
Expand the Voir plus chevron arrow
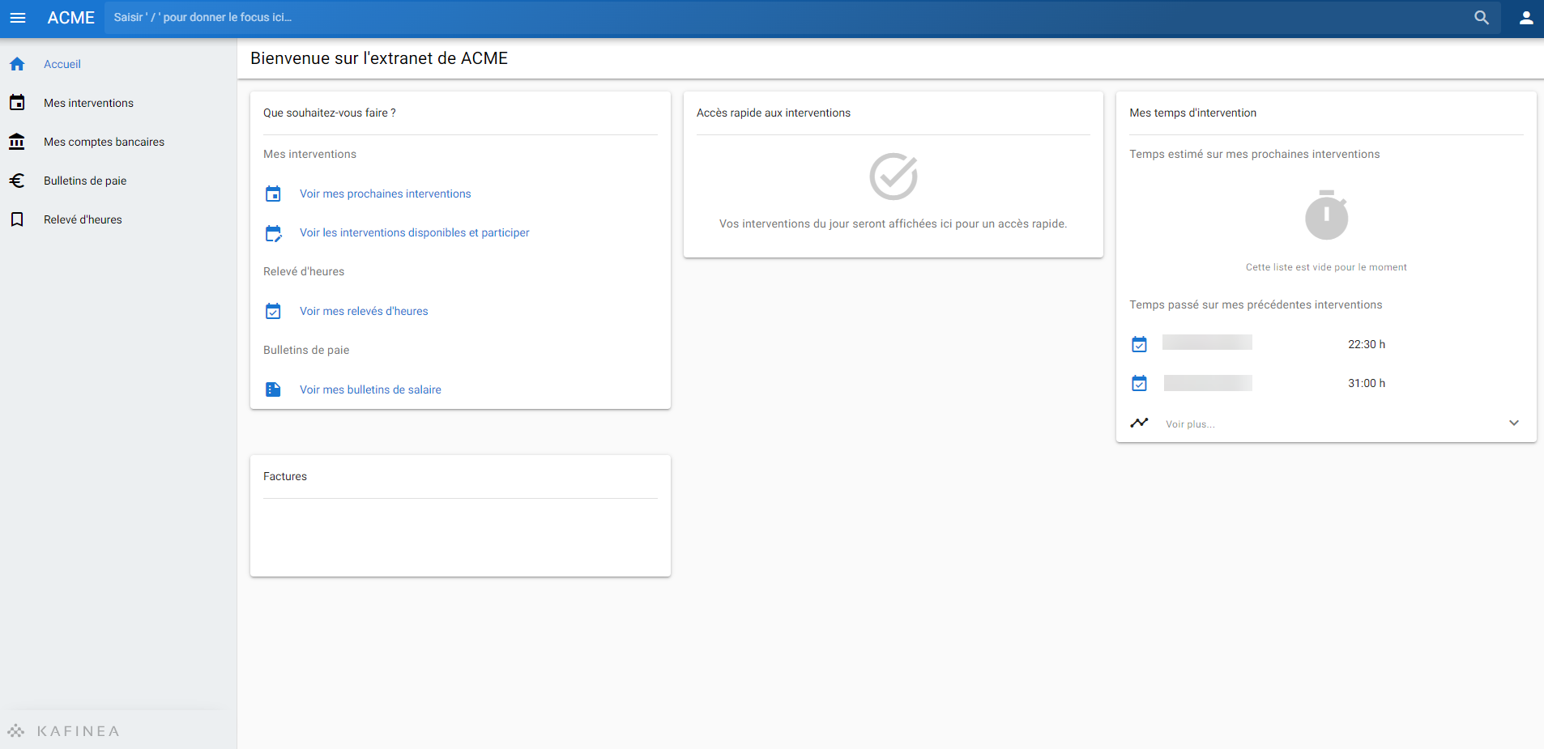click(1514, 423)
